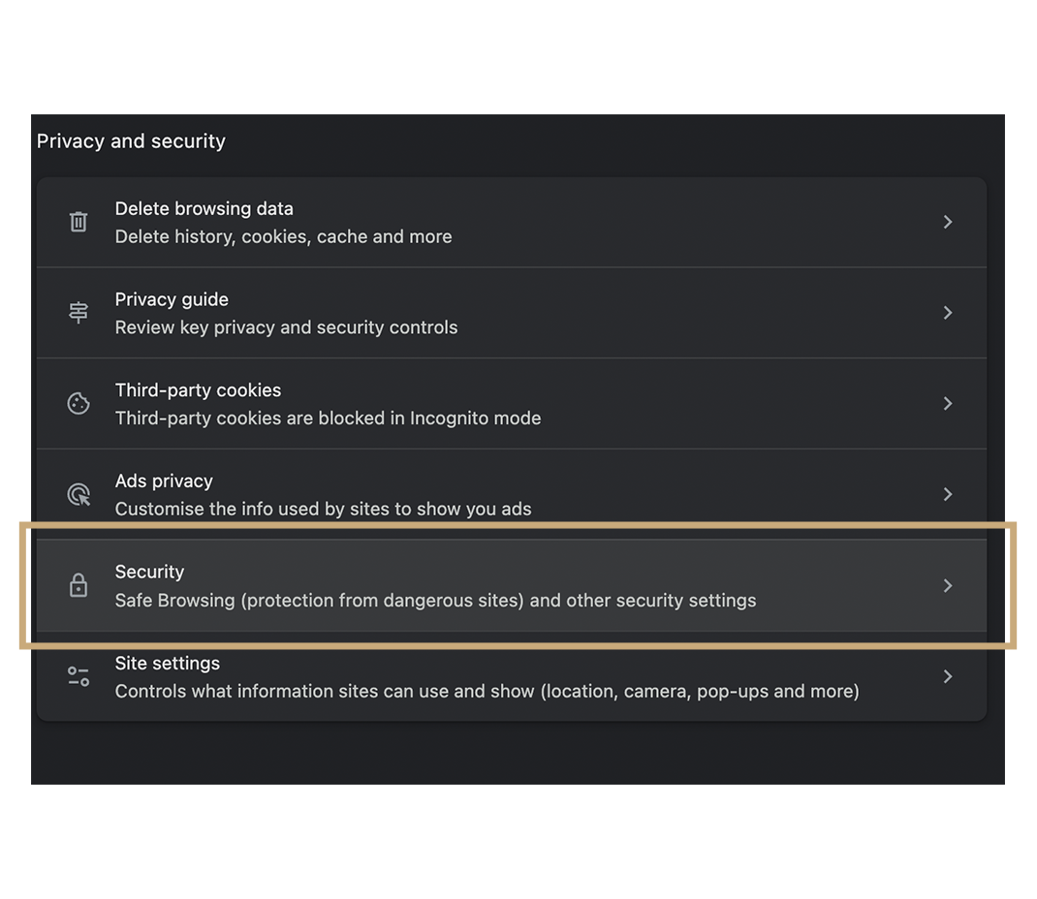
Task: Click the Ads privacy cursor target icon
Action: coord(79,495)
